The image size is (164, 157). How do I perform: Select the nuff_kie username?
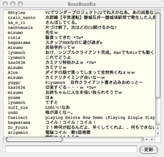point(18,108)
